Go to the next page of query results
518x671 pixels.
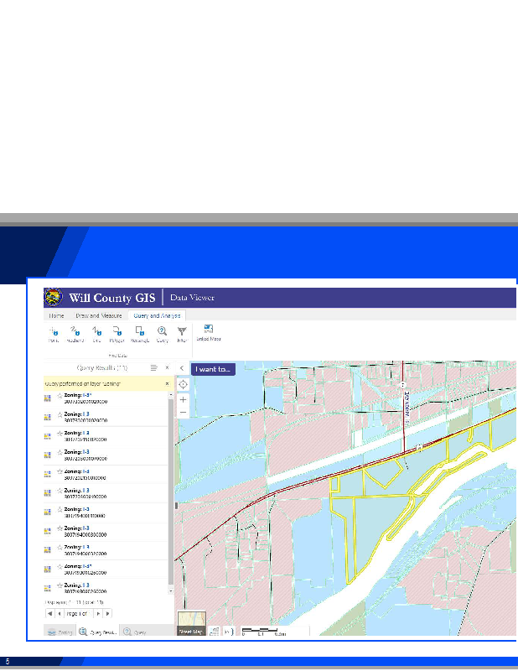point(98,614)
